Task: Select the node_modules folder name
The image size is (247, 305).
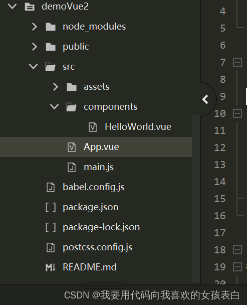Action: tap(94, 27)
